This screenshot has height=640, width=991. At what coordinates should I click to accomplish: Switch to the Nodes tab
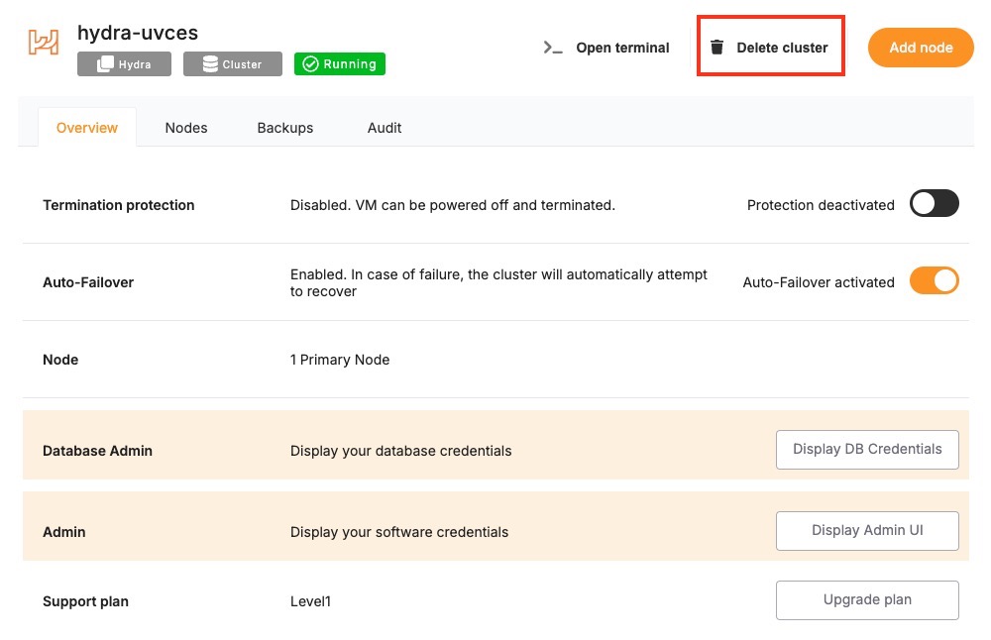[x=186, y=128]
